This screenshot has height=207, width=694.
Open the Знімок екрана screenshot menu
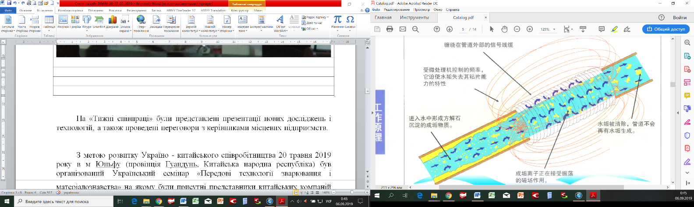(x=125, y=24)
